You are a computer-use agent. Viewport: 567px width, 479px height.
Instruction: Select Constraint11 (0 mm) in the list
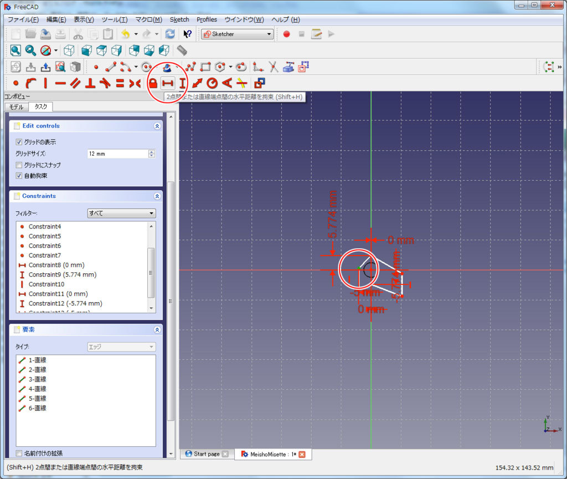click(x=58, y=294)
